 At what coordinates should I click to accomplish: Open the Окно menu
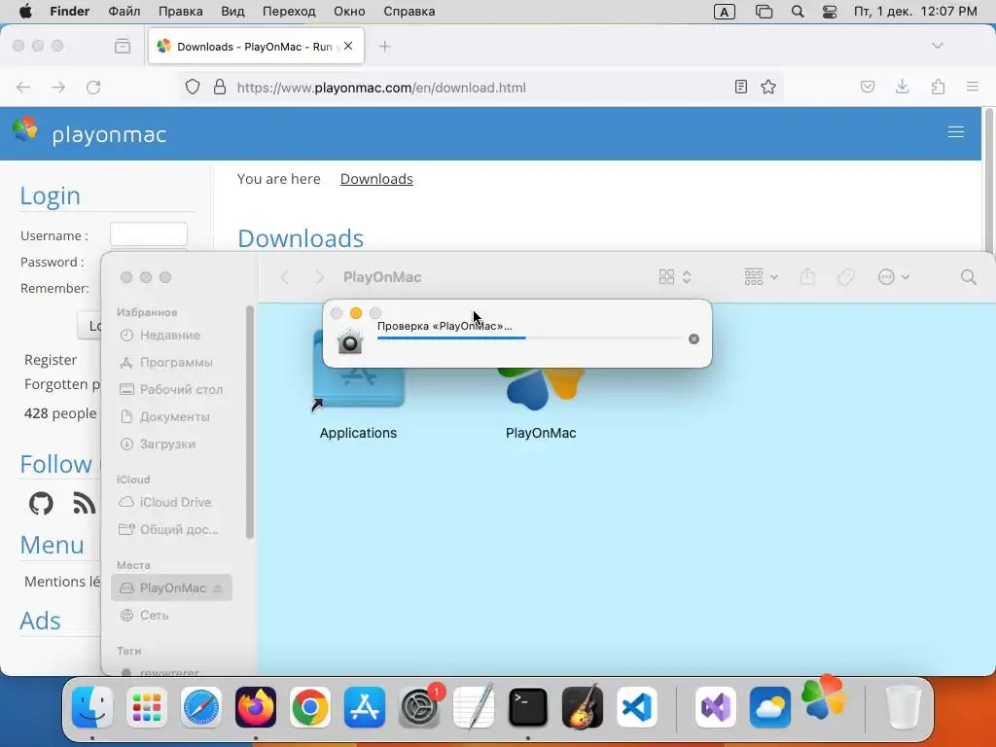tap(349, 12)
